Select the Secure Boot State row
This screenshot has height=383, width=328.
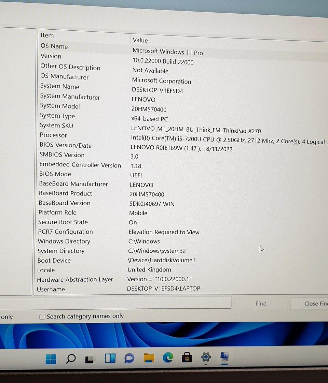click(63, 222)
